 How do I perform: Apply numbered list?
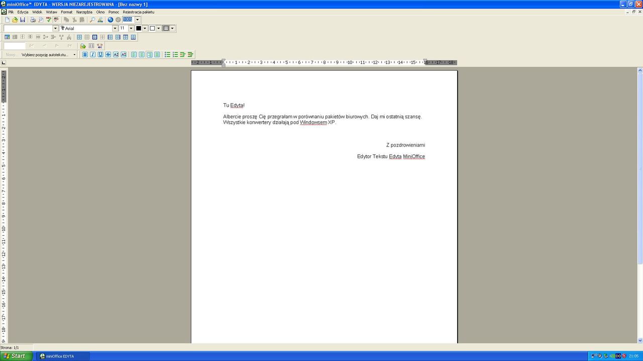coord(175,55)
